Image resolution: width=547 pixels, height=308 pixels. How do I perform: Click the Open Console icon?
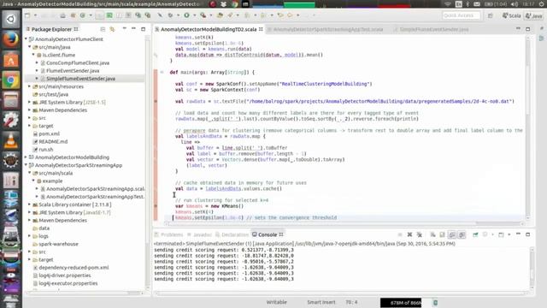(x=501, y=234)
